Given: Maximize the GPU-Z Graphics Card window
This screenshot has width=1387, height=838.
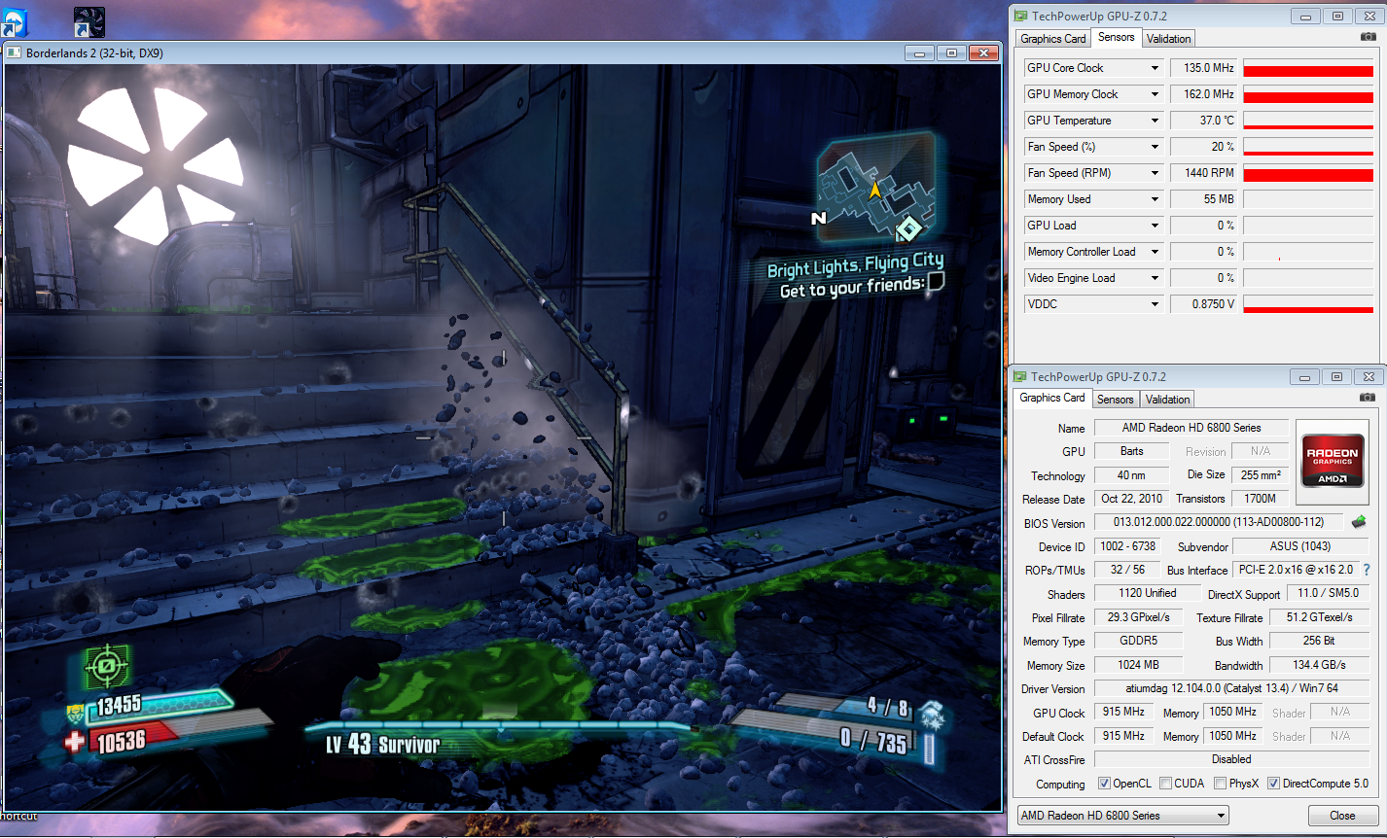Looking at the screenshot, I should pyautogui.click(x=1337, y=376).
